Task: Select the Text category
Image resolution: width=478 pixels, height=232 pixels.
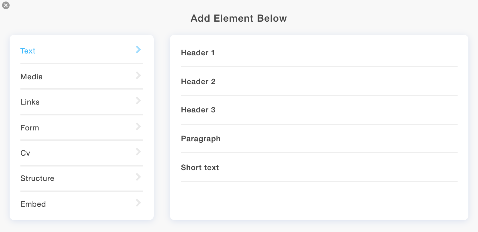Action: (x=82, y=51)
